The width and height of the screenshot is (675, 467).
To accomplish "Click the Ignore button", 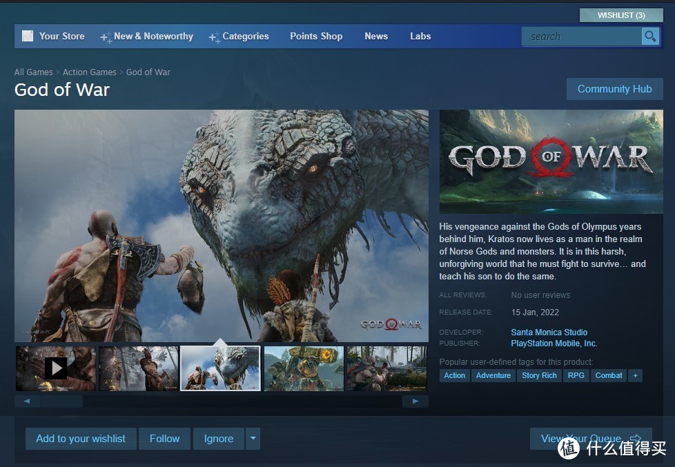I will (x=219, y=439).
